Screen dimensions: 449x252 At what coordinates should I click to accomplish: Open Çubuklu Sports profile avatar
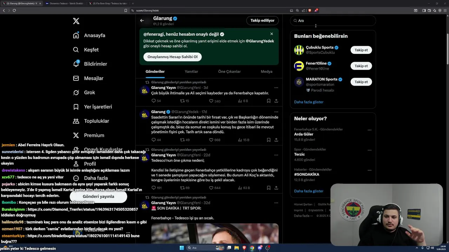[x=299, y=50]
